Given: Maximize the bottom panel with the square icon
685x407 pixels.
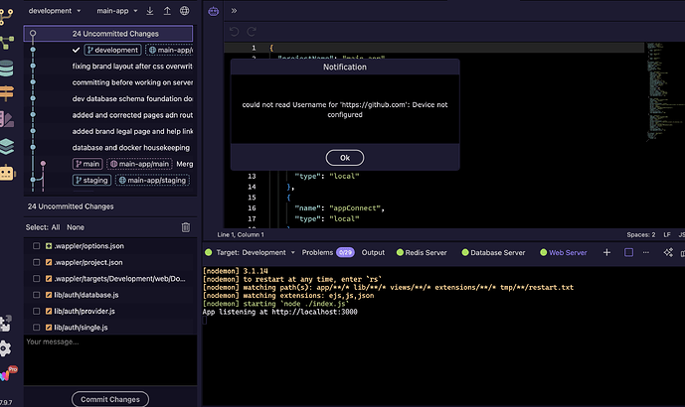Looking at the screenshot, I should pos(628,252).
